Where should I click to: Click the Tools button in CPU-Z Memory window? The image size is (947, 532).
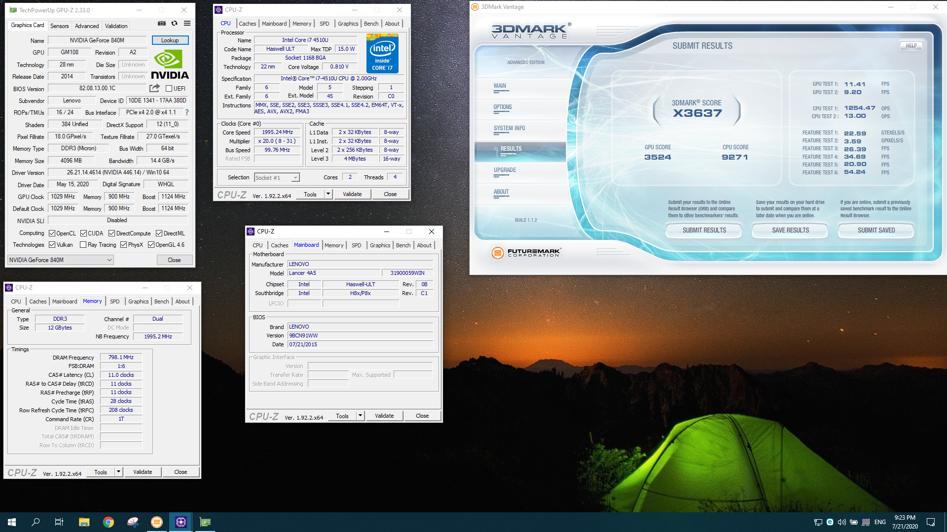coord(101,472)
